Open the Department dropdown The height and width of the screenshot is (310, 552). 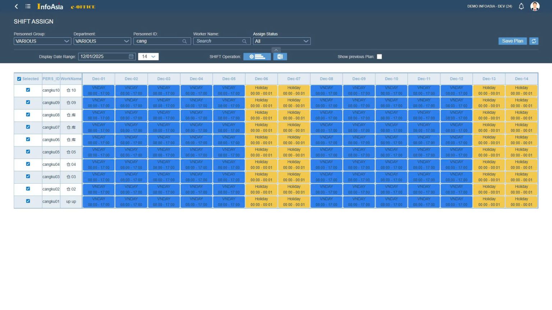pos(102,41)
